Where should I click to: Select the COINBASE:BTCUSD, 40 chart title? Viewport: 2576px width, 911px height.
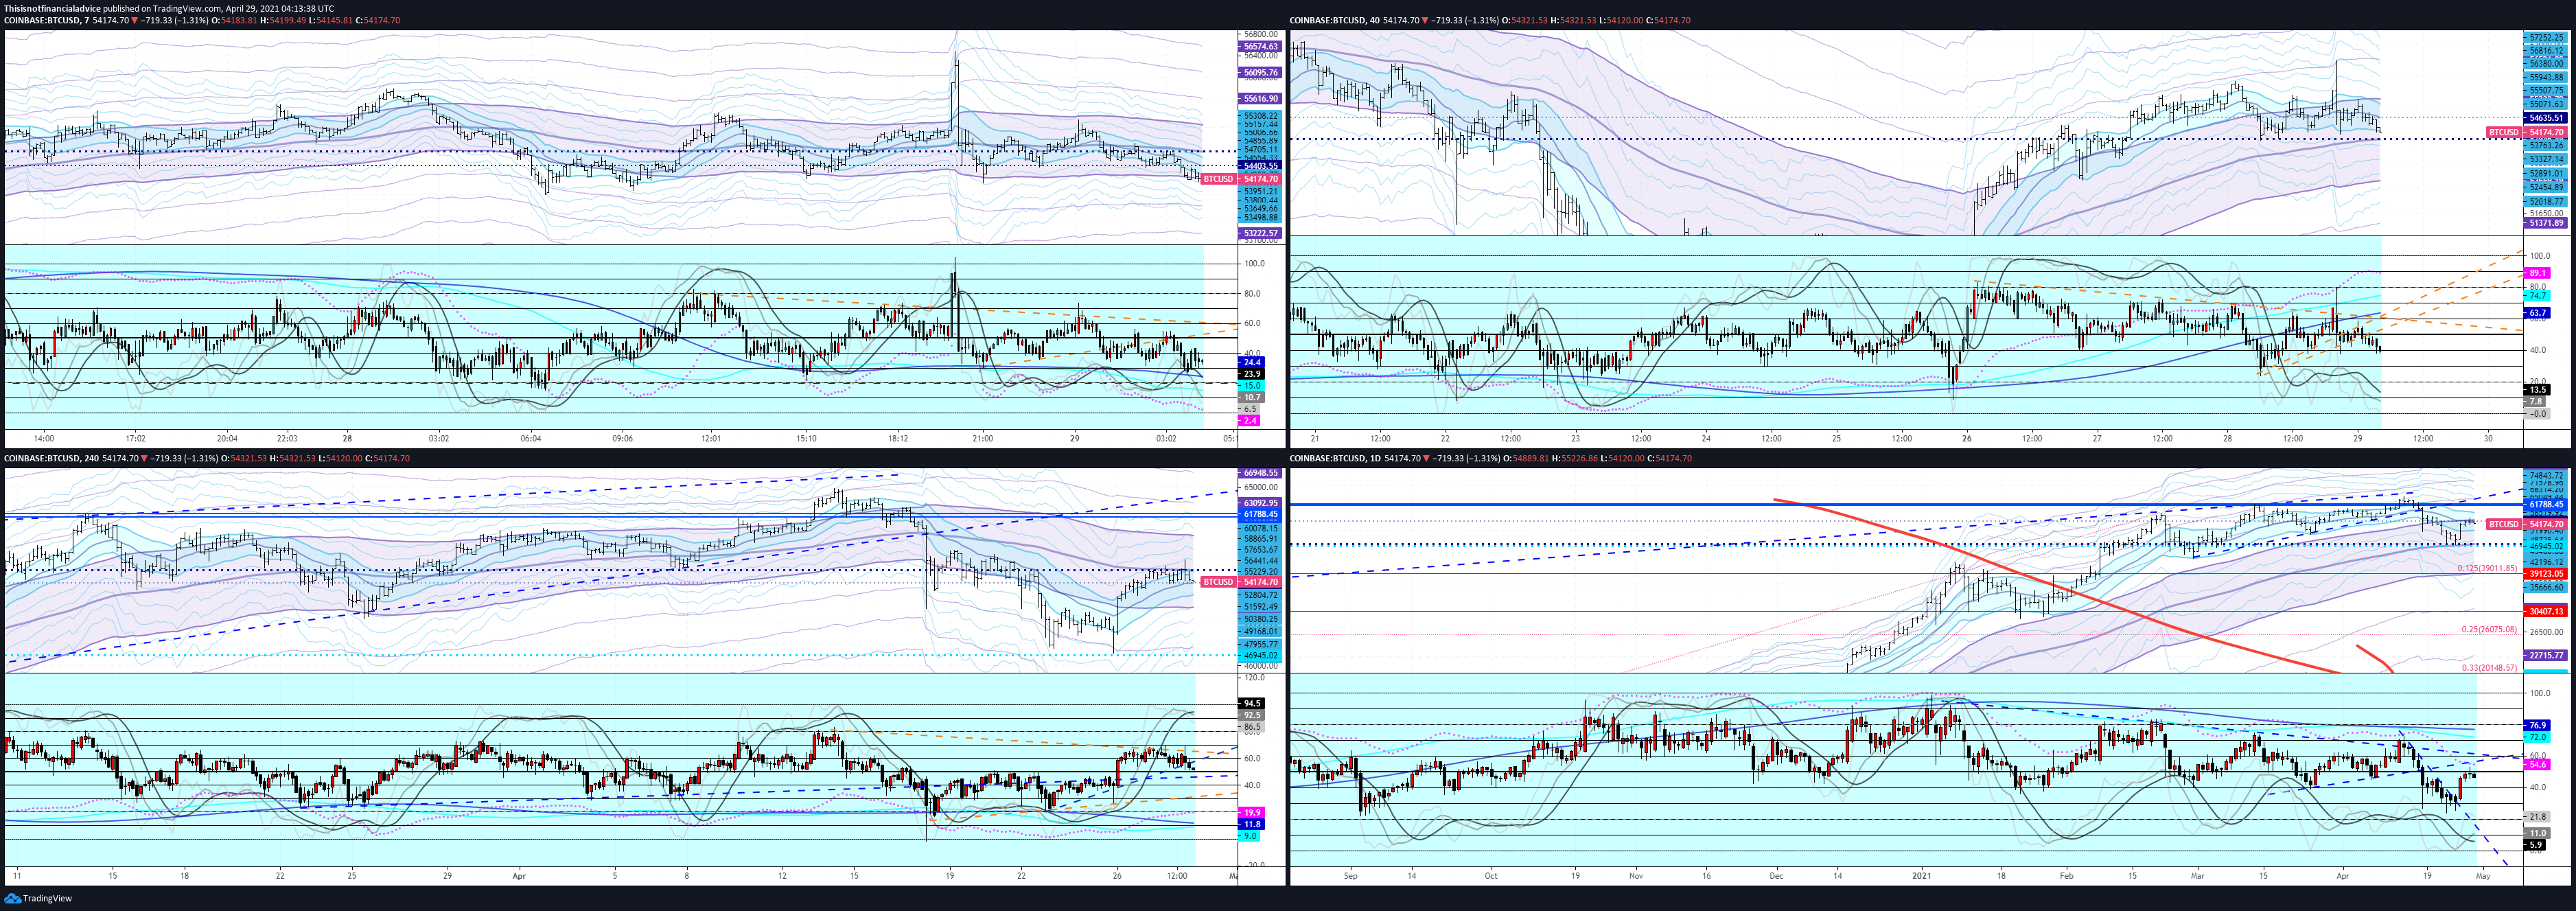(1334, 20)
